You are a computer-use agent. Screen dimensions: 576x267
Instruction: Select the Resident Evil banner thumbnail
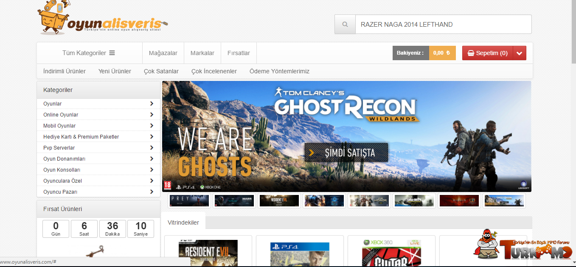(279, 200)
